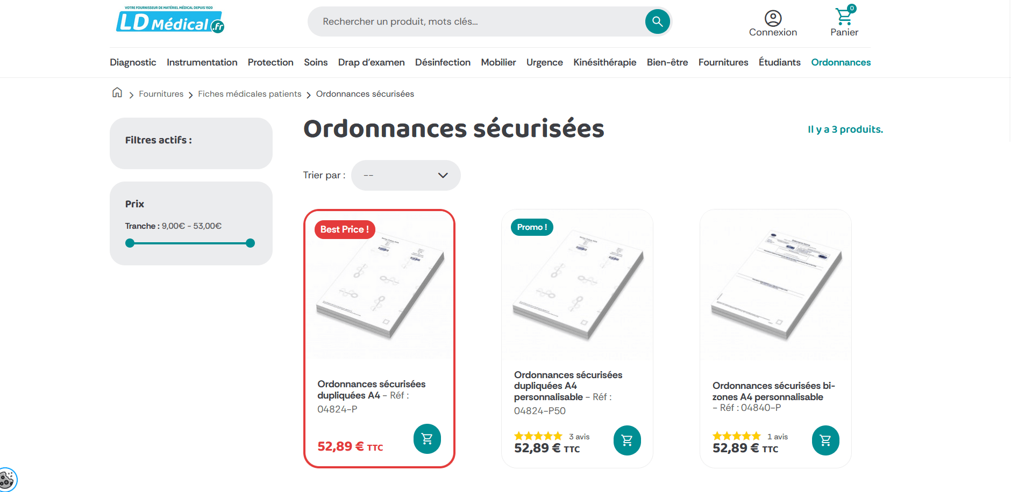Select the Ordonnances menu item
The height and width of the screenshot is (492, 1011).
tap(841, 62)
